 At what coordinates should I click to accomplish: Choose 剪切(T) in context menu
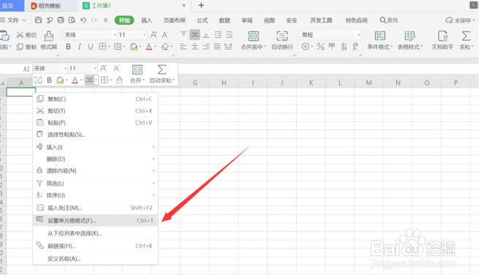point(96,111)
